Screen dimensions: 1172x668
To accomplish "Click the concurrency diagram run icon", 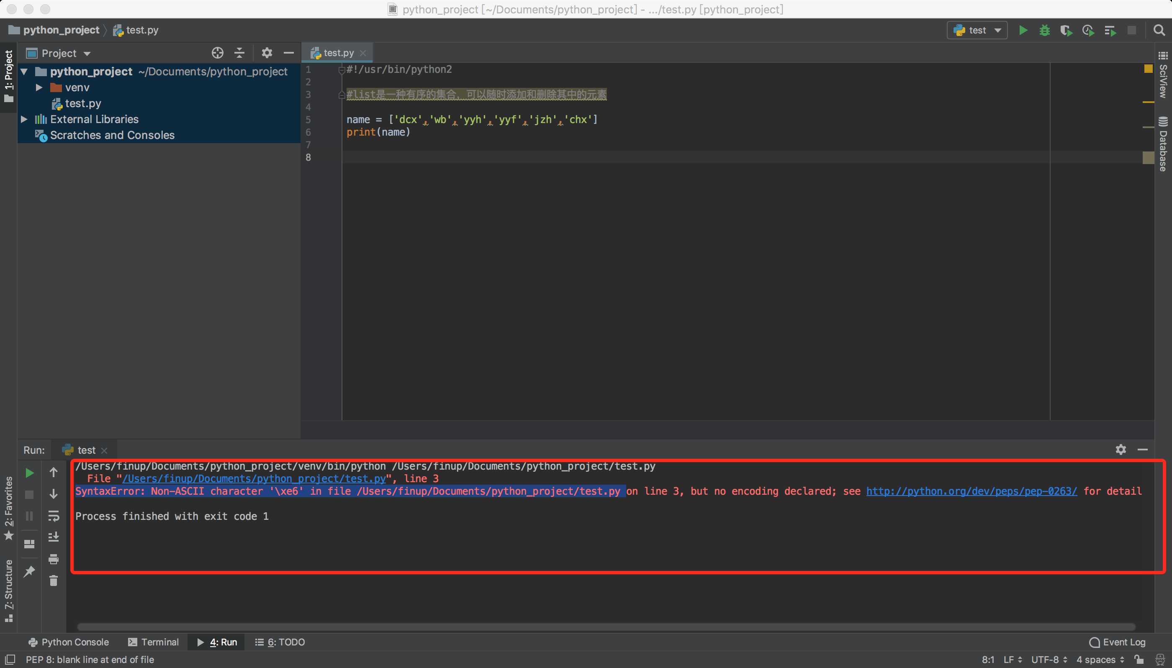I will pyautogui.click(x=1110, y=30).
